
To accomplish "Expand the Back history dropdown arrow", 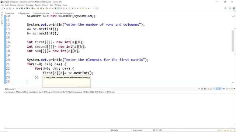I will tap(88, 8).
